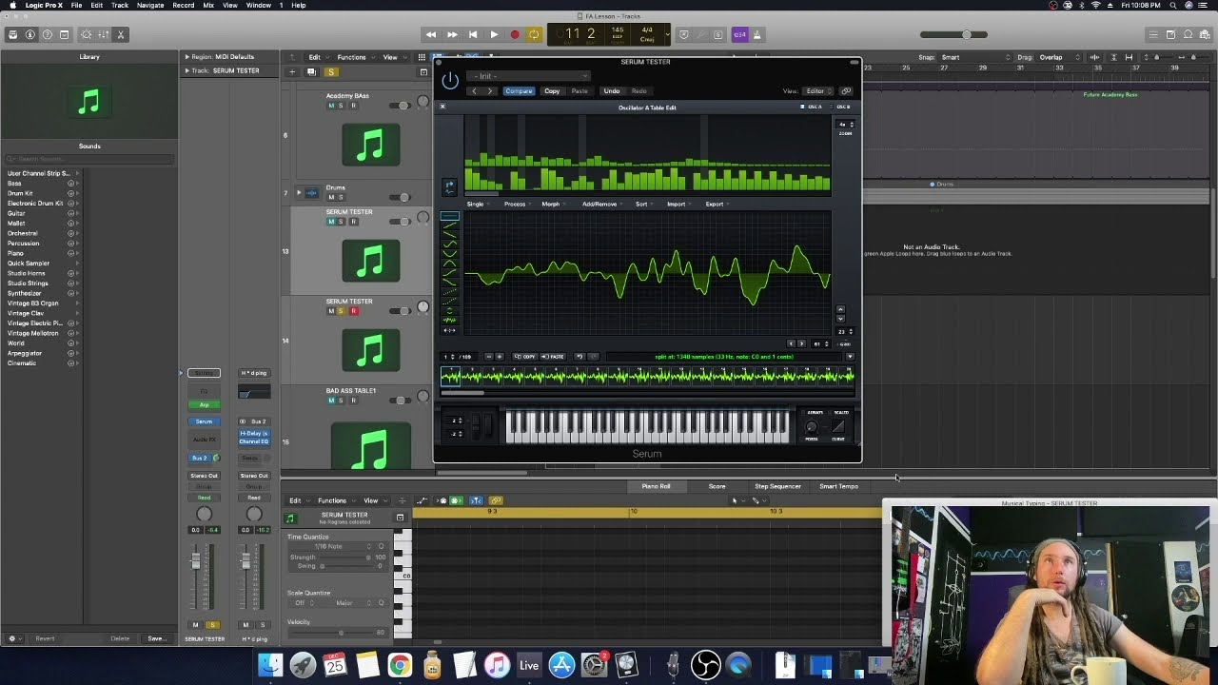The width and height of the screenshot is (1218, 685).
Task: Open the Mix menu in the menu bar
Action: click(208, 5)
